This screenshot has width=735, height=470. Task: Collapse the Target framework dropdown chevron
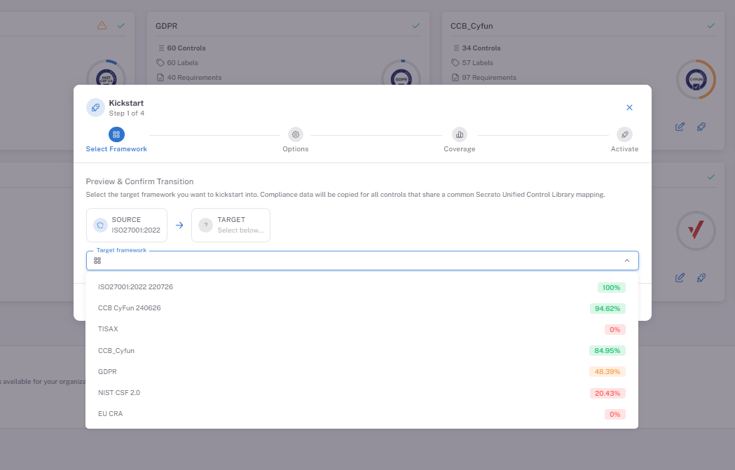[x=626, y=261]
